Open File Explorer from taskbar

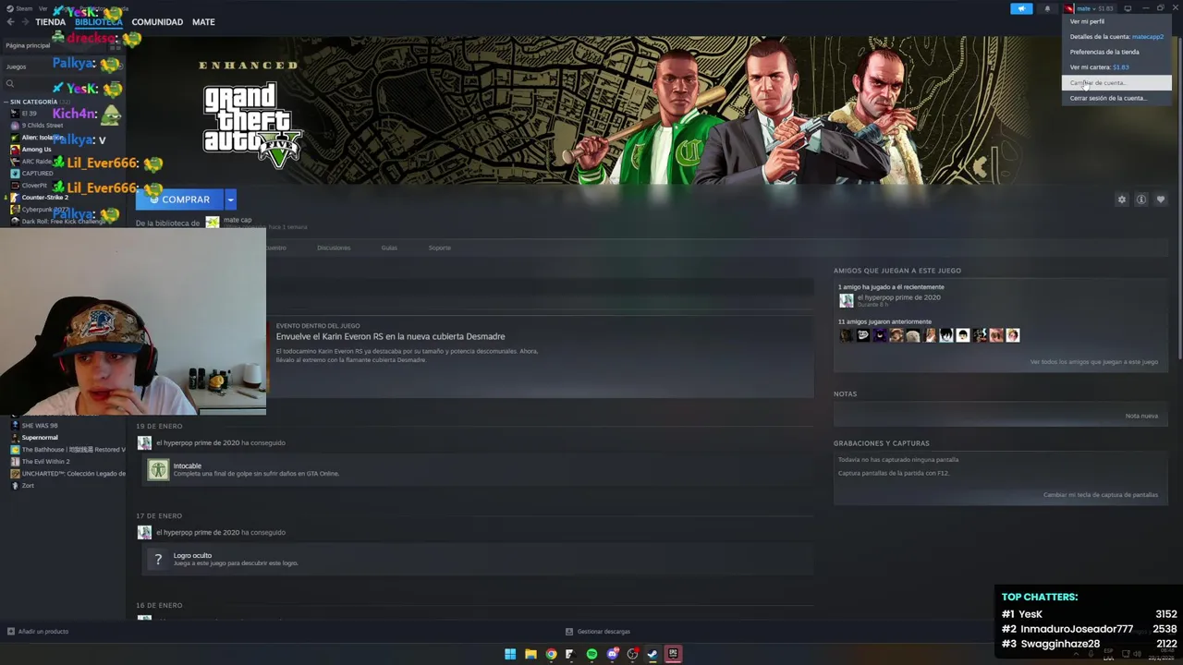(531, 654)
